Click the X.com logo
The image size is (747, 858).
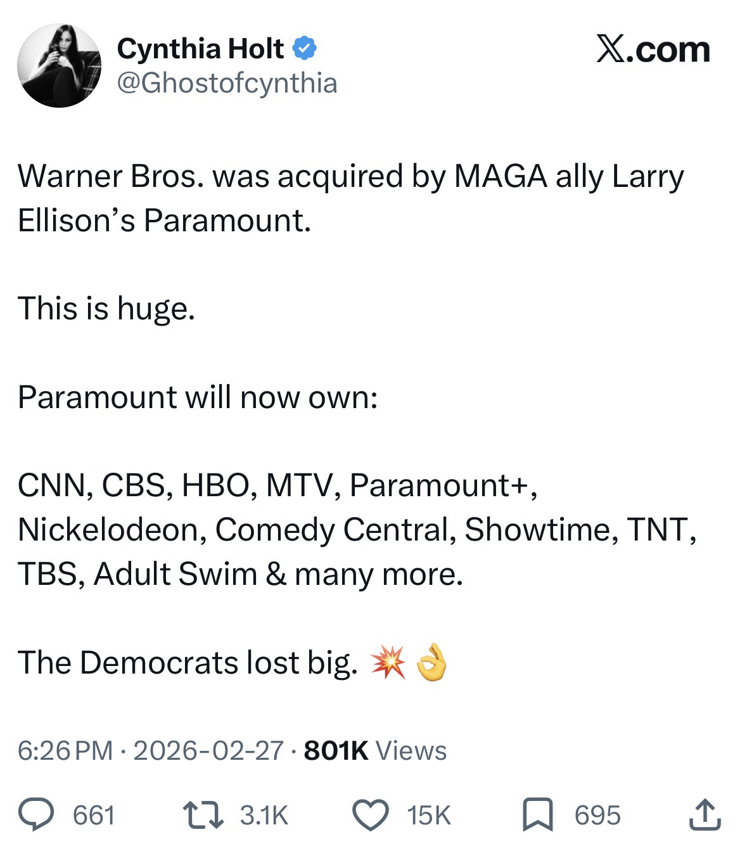pos(653,49)
